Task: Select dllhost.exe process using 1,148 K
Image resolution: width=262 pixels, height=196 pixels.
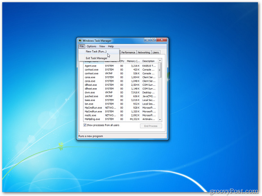Action: [x=121, y=89]
